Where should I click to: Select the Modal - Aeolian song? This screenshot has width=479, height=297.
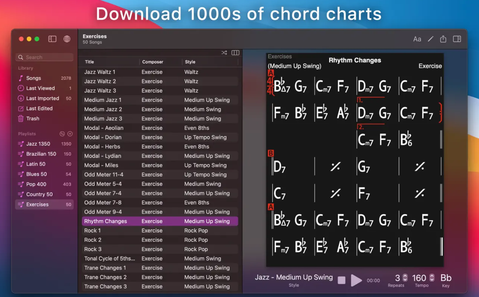click(x=160, y=128)
